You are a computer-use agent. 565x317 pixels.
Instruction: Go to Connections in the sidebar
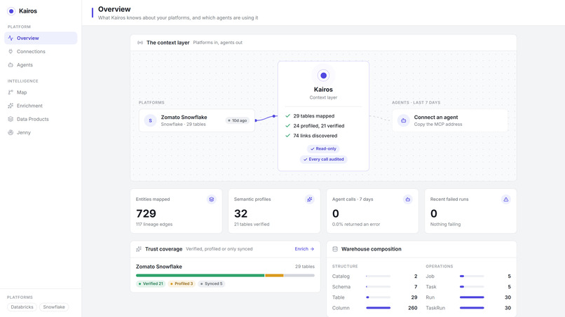tap(41, 52)
